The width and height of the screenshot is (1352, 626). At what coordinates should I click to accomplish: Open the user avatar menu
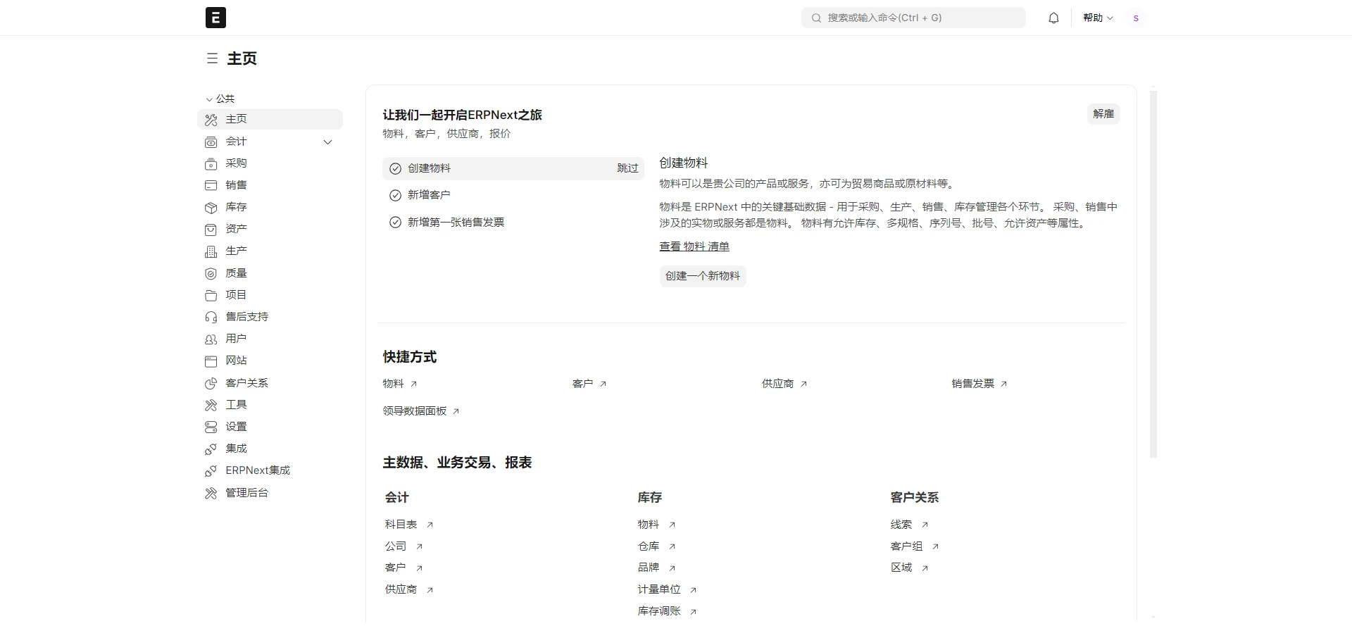point(1135,18)
